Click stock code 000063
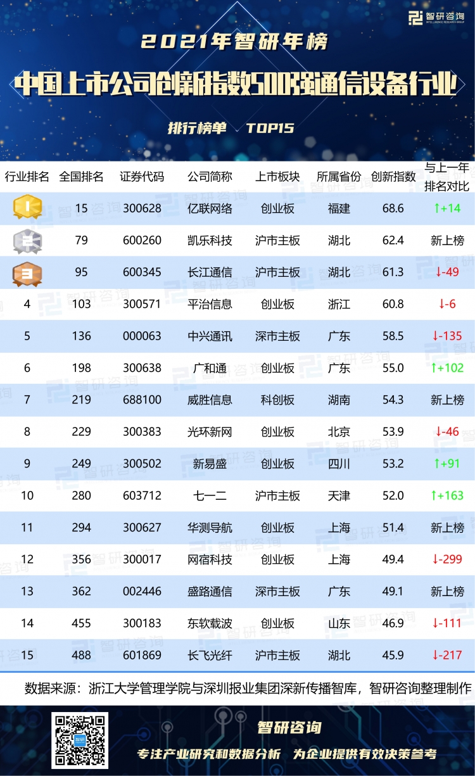Viewport: 475px width, 776px height. point(142,336)
